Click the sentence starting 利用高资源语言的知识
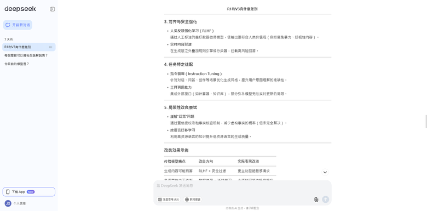 (x=211, y=137)
